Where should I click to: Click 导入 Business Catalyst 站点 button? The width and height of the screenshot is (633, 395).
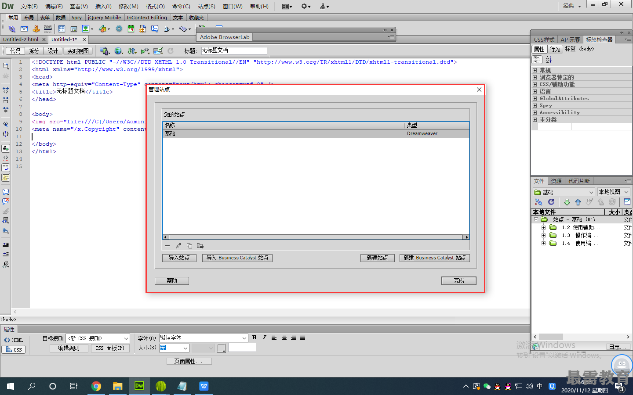(237, 258)
